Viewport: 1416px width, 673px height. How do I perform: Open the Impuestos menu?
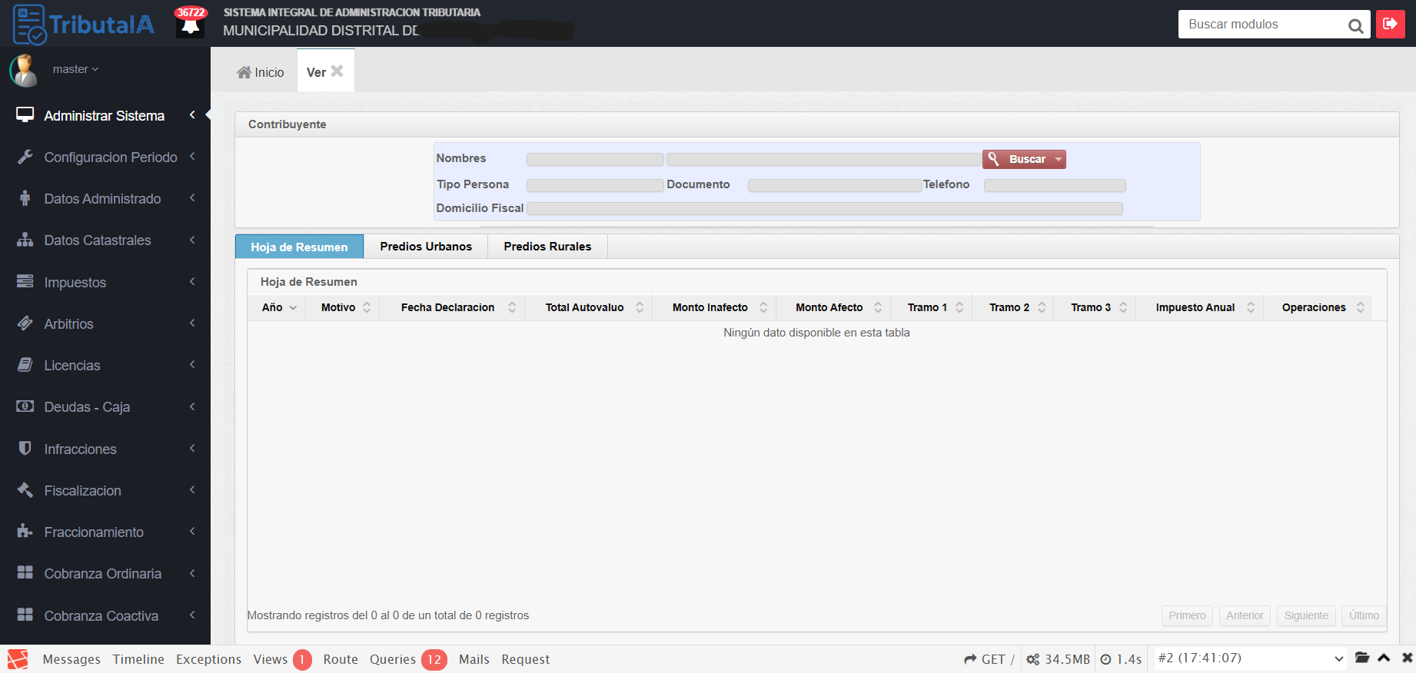point(75,282)
